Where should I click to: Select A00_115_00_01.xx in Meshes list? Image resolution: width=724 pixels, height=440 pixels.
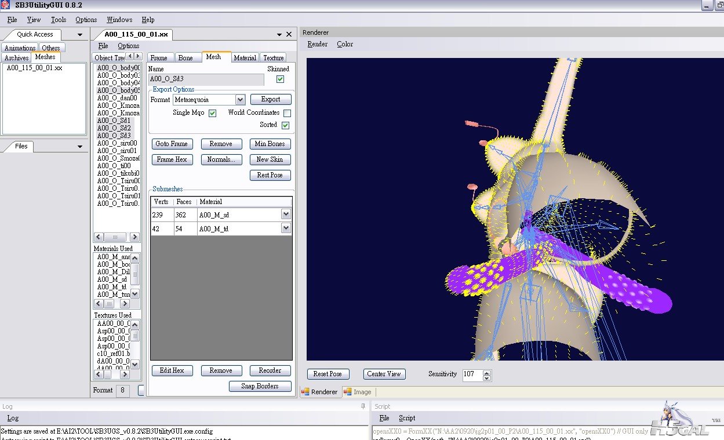click(x=35, y=68)
